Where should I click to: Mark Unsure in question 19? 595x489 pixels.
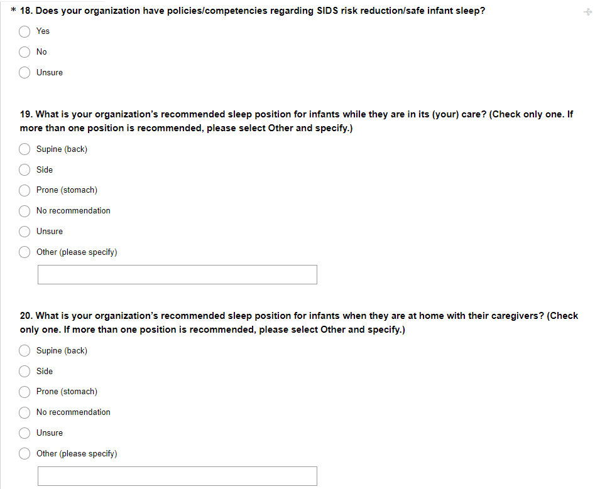coord(25,232)
